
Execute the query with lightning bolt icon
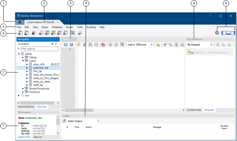click(x=78, y=45)
